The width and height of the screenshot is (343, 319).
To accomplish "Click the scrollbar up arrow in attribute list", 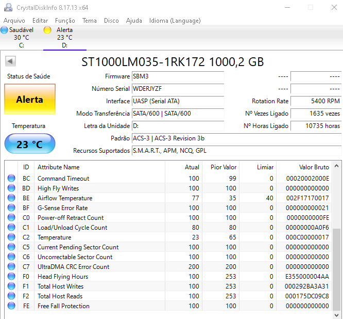I will point(337,166).
